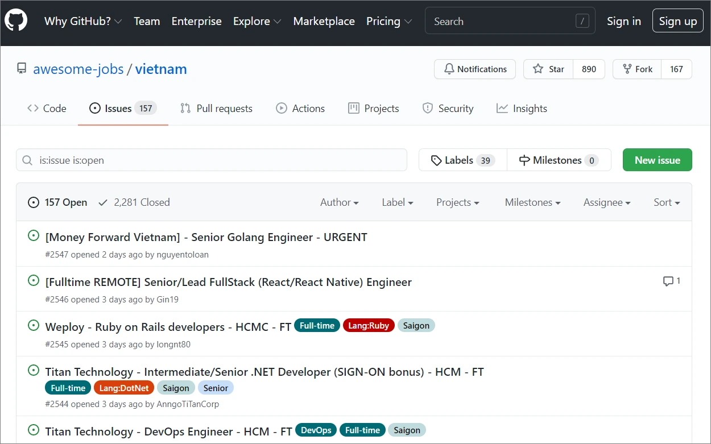Open the Actions tab

(300, 109)
